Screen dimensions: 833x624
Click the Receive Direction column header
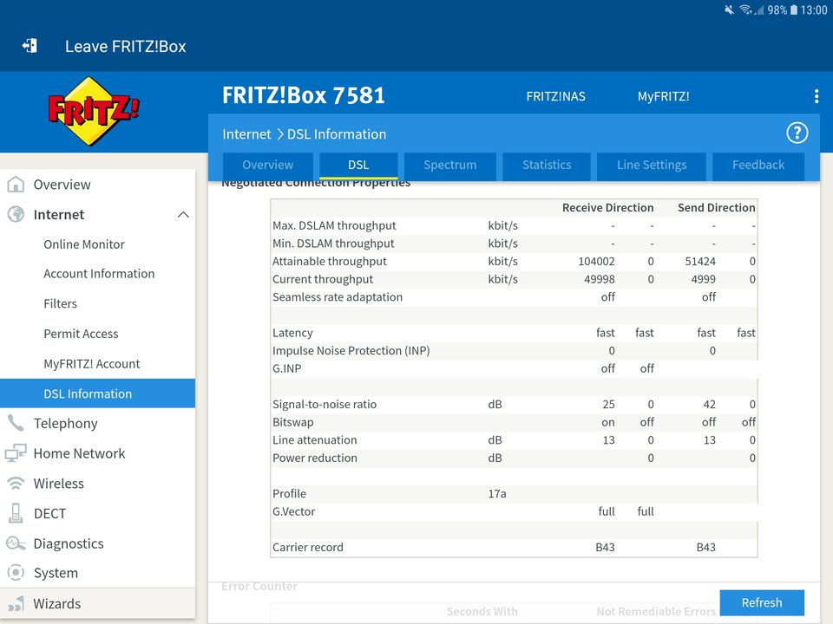coord(607,207)
